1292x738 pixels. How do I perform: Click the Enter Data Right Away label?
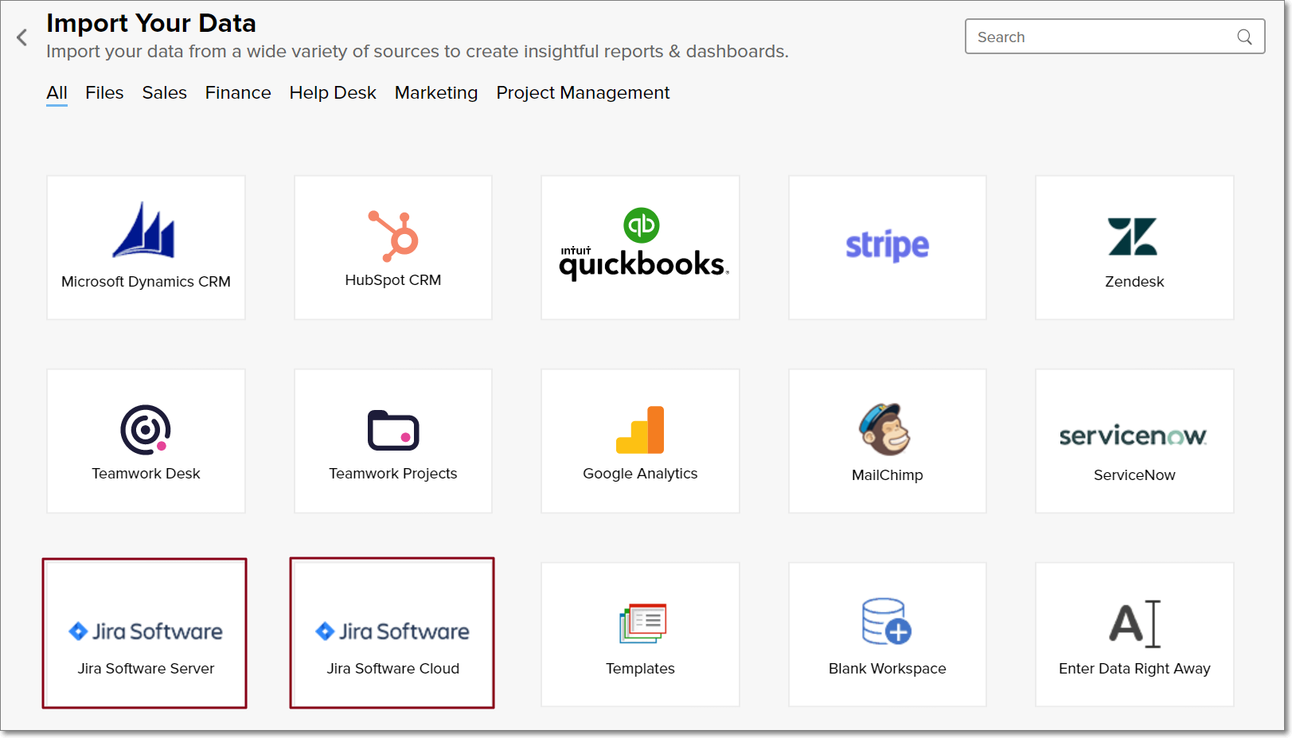pyautogui.click(x=1134, y=669)
